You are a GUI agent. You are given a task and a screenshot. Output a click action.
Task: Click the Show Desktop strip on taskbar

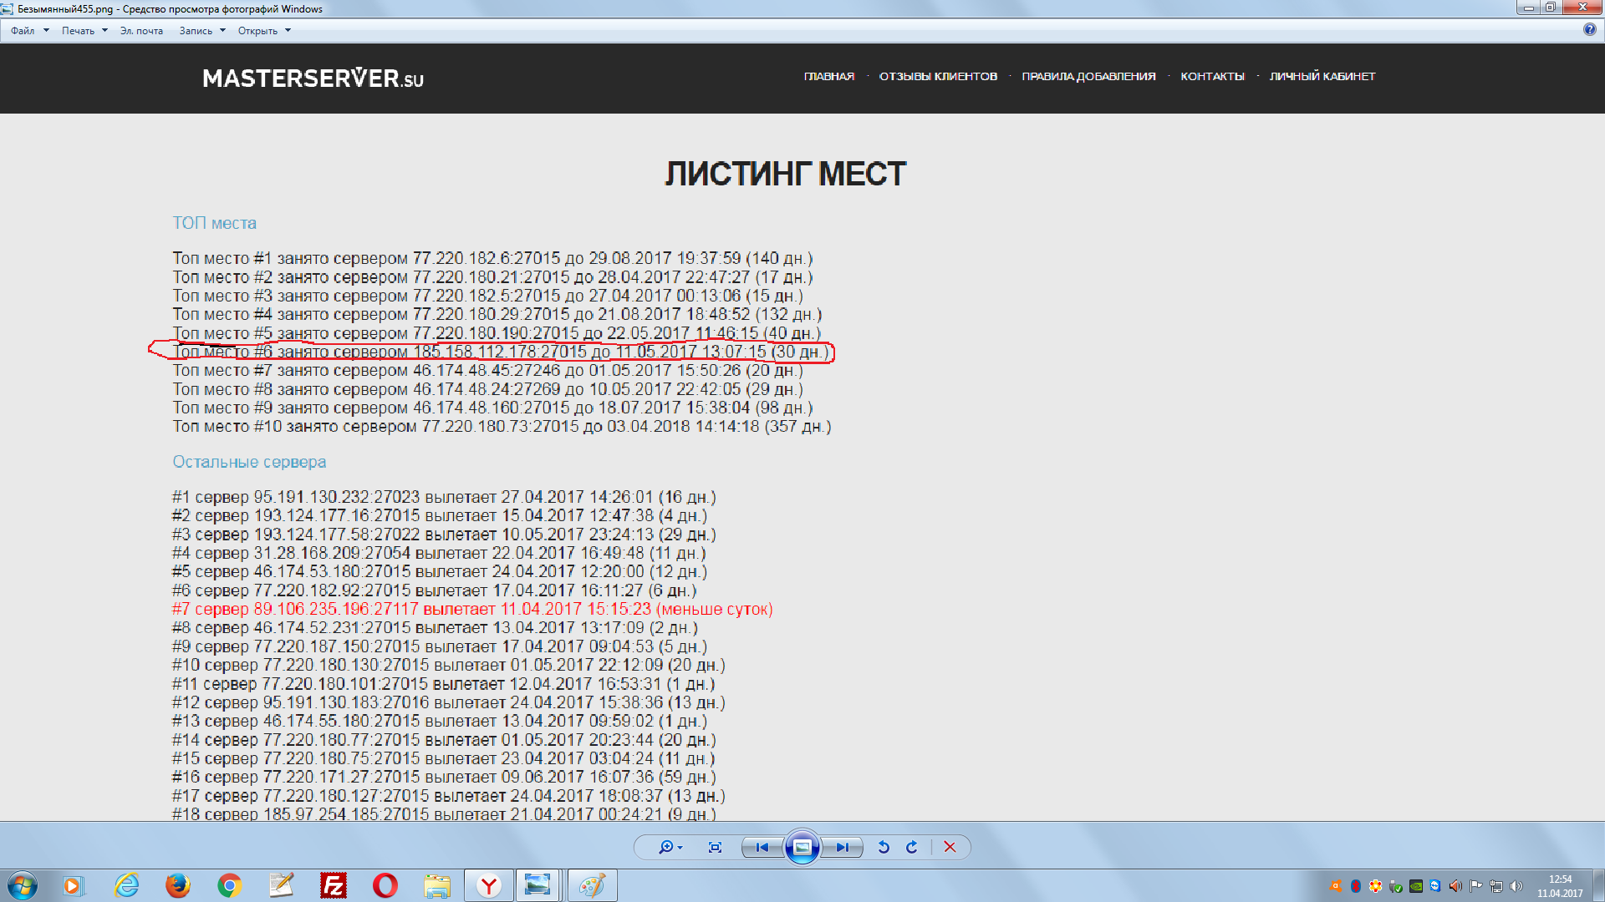coord(1598,885)
